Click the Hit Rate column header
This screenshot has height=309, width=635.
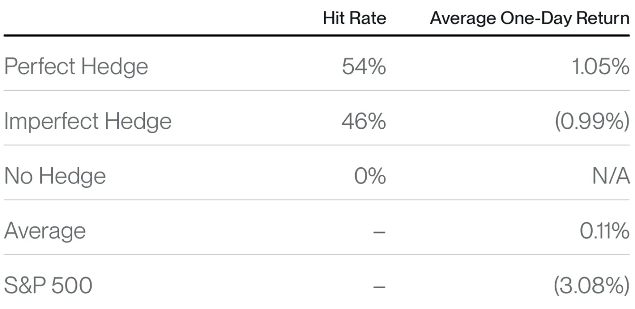(354, 19)
